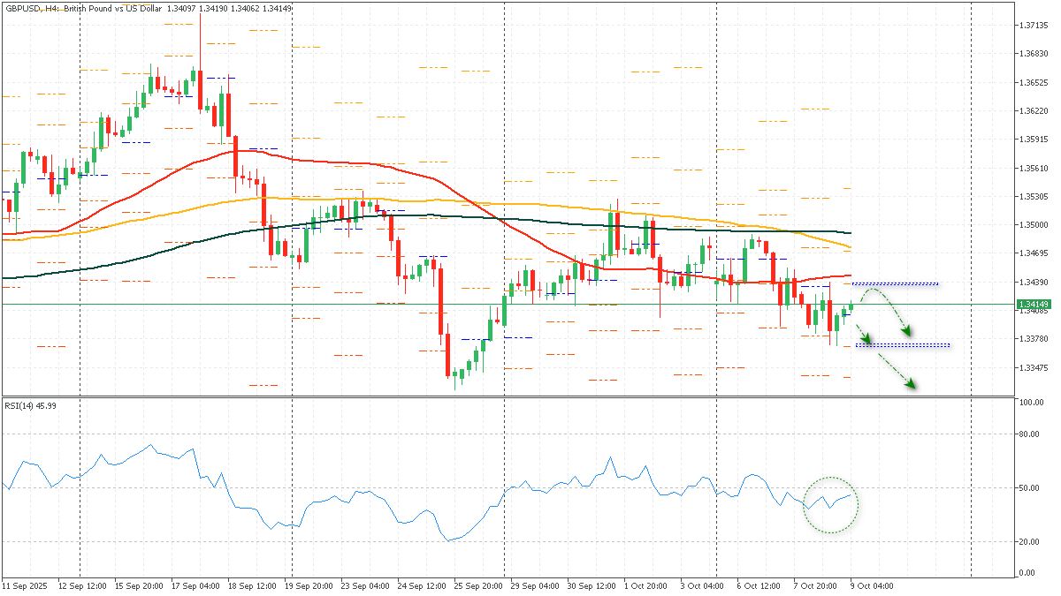1061x596 pixels.
Task: Click the lowest green dashed arrow head
Action: point(910,384)
